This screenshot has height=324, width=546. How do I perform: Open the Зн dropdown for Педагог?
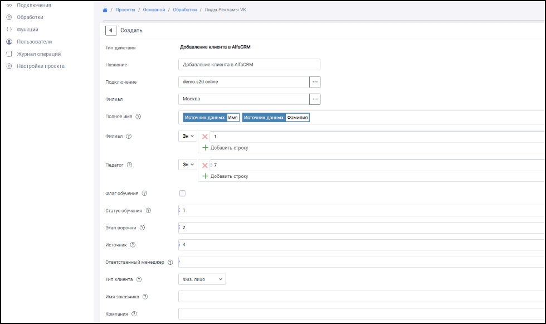188,165
